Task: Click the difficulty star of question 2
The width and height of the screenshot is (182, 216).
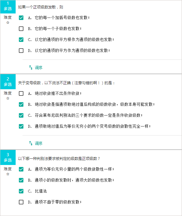Action: 8,98
